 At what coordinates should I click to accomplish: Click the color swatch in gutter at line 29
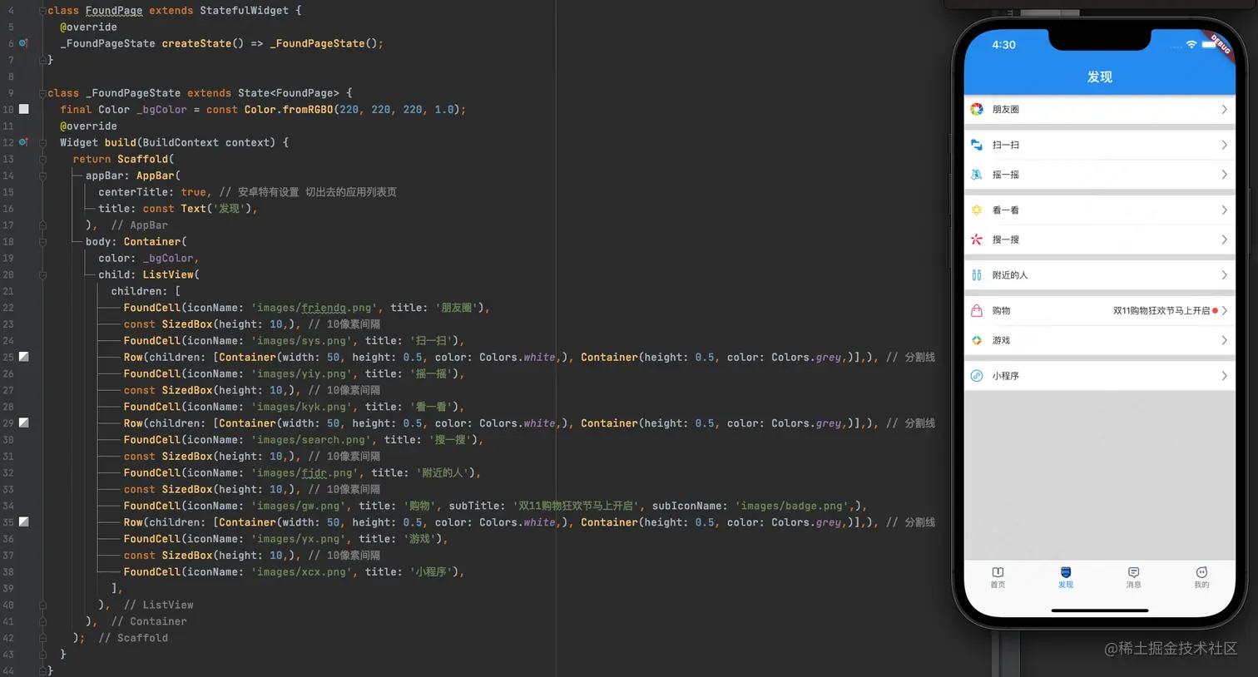click(23, 423)
